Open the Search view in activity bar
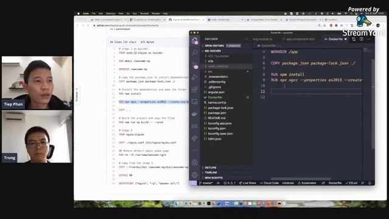The image size is (389, 219). [194, 52]
